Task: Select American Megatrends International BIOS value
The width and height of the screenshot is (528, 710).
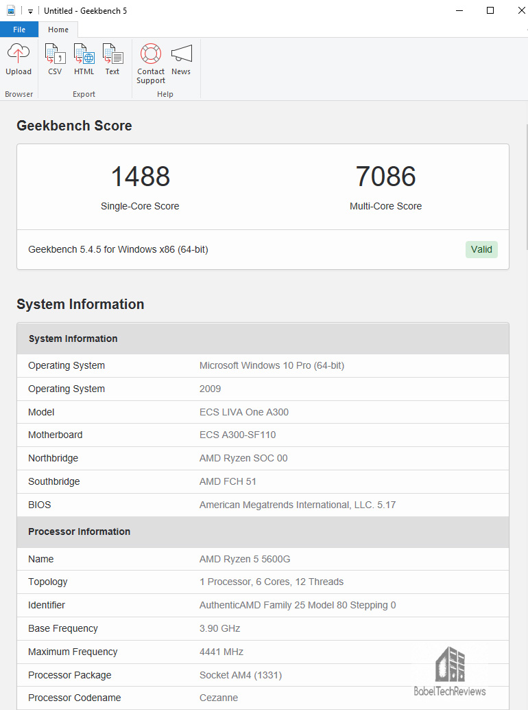Action: coord(298,505)
